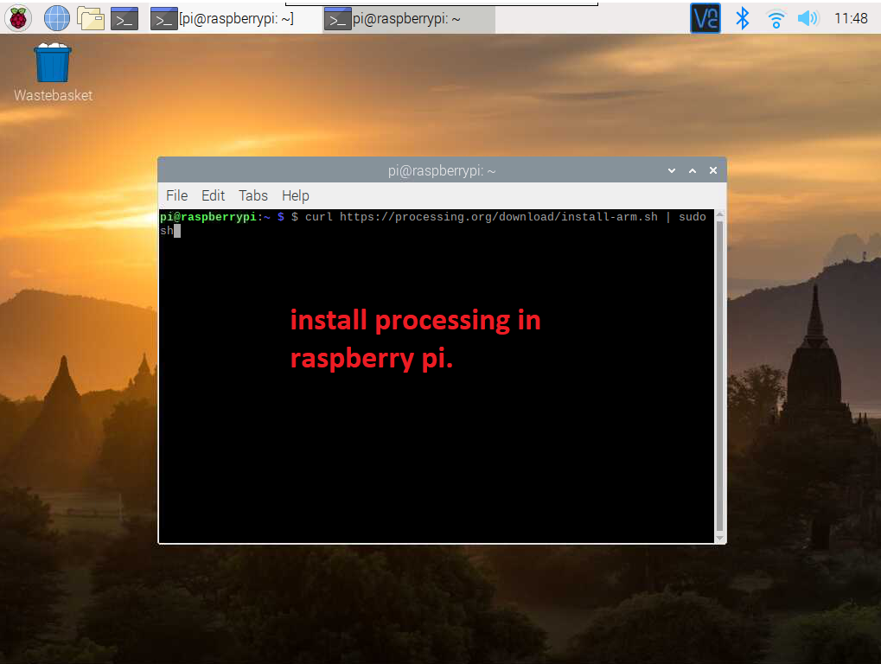881x664 pixels.
Task: Open the Raspberry Pi applications menu
Action: (18, 17)
